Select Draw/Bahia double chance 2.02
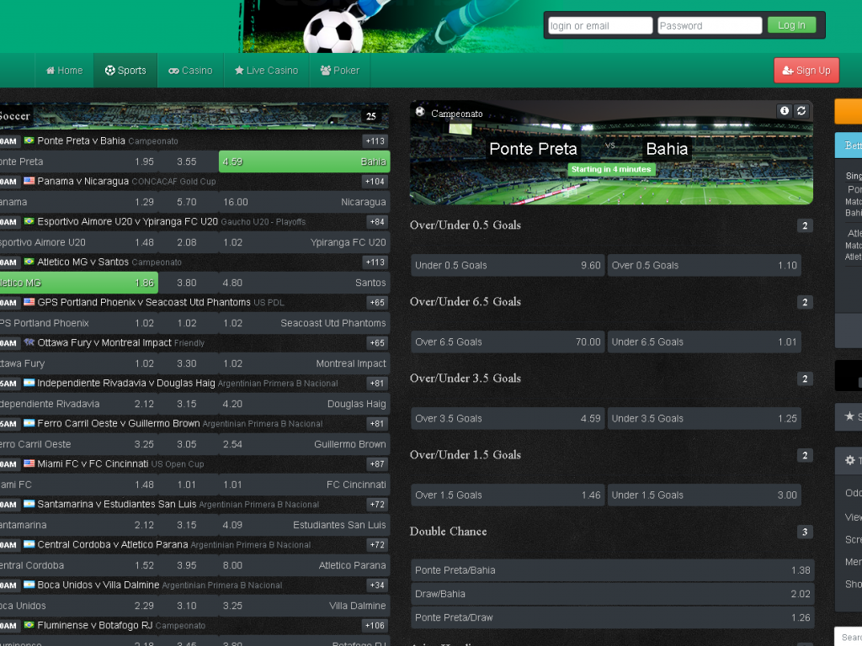 coord(613,594)
